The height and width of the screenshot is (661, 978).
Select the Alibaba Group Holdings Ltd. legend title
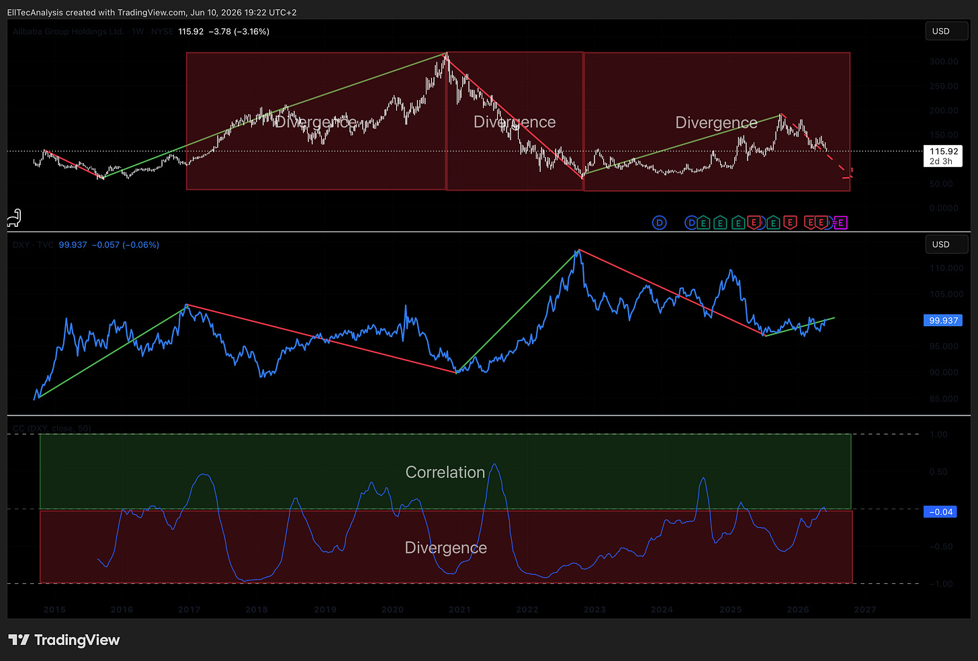click(x=68, y=32)
